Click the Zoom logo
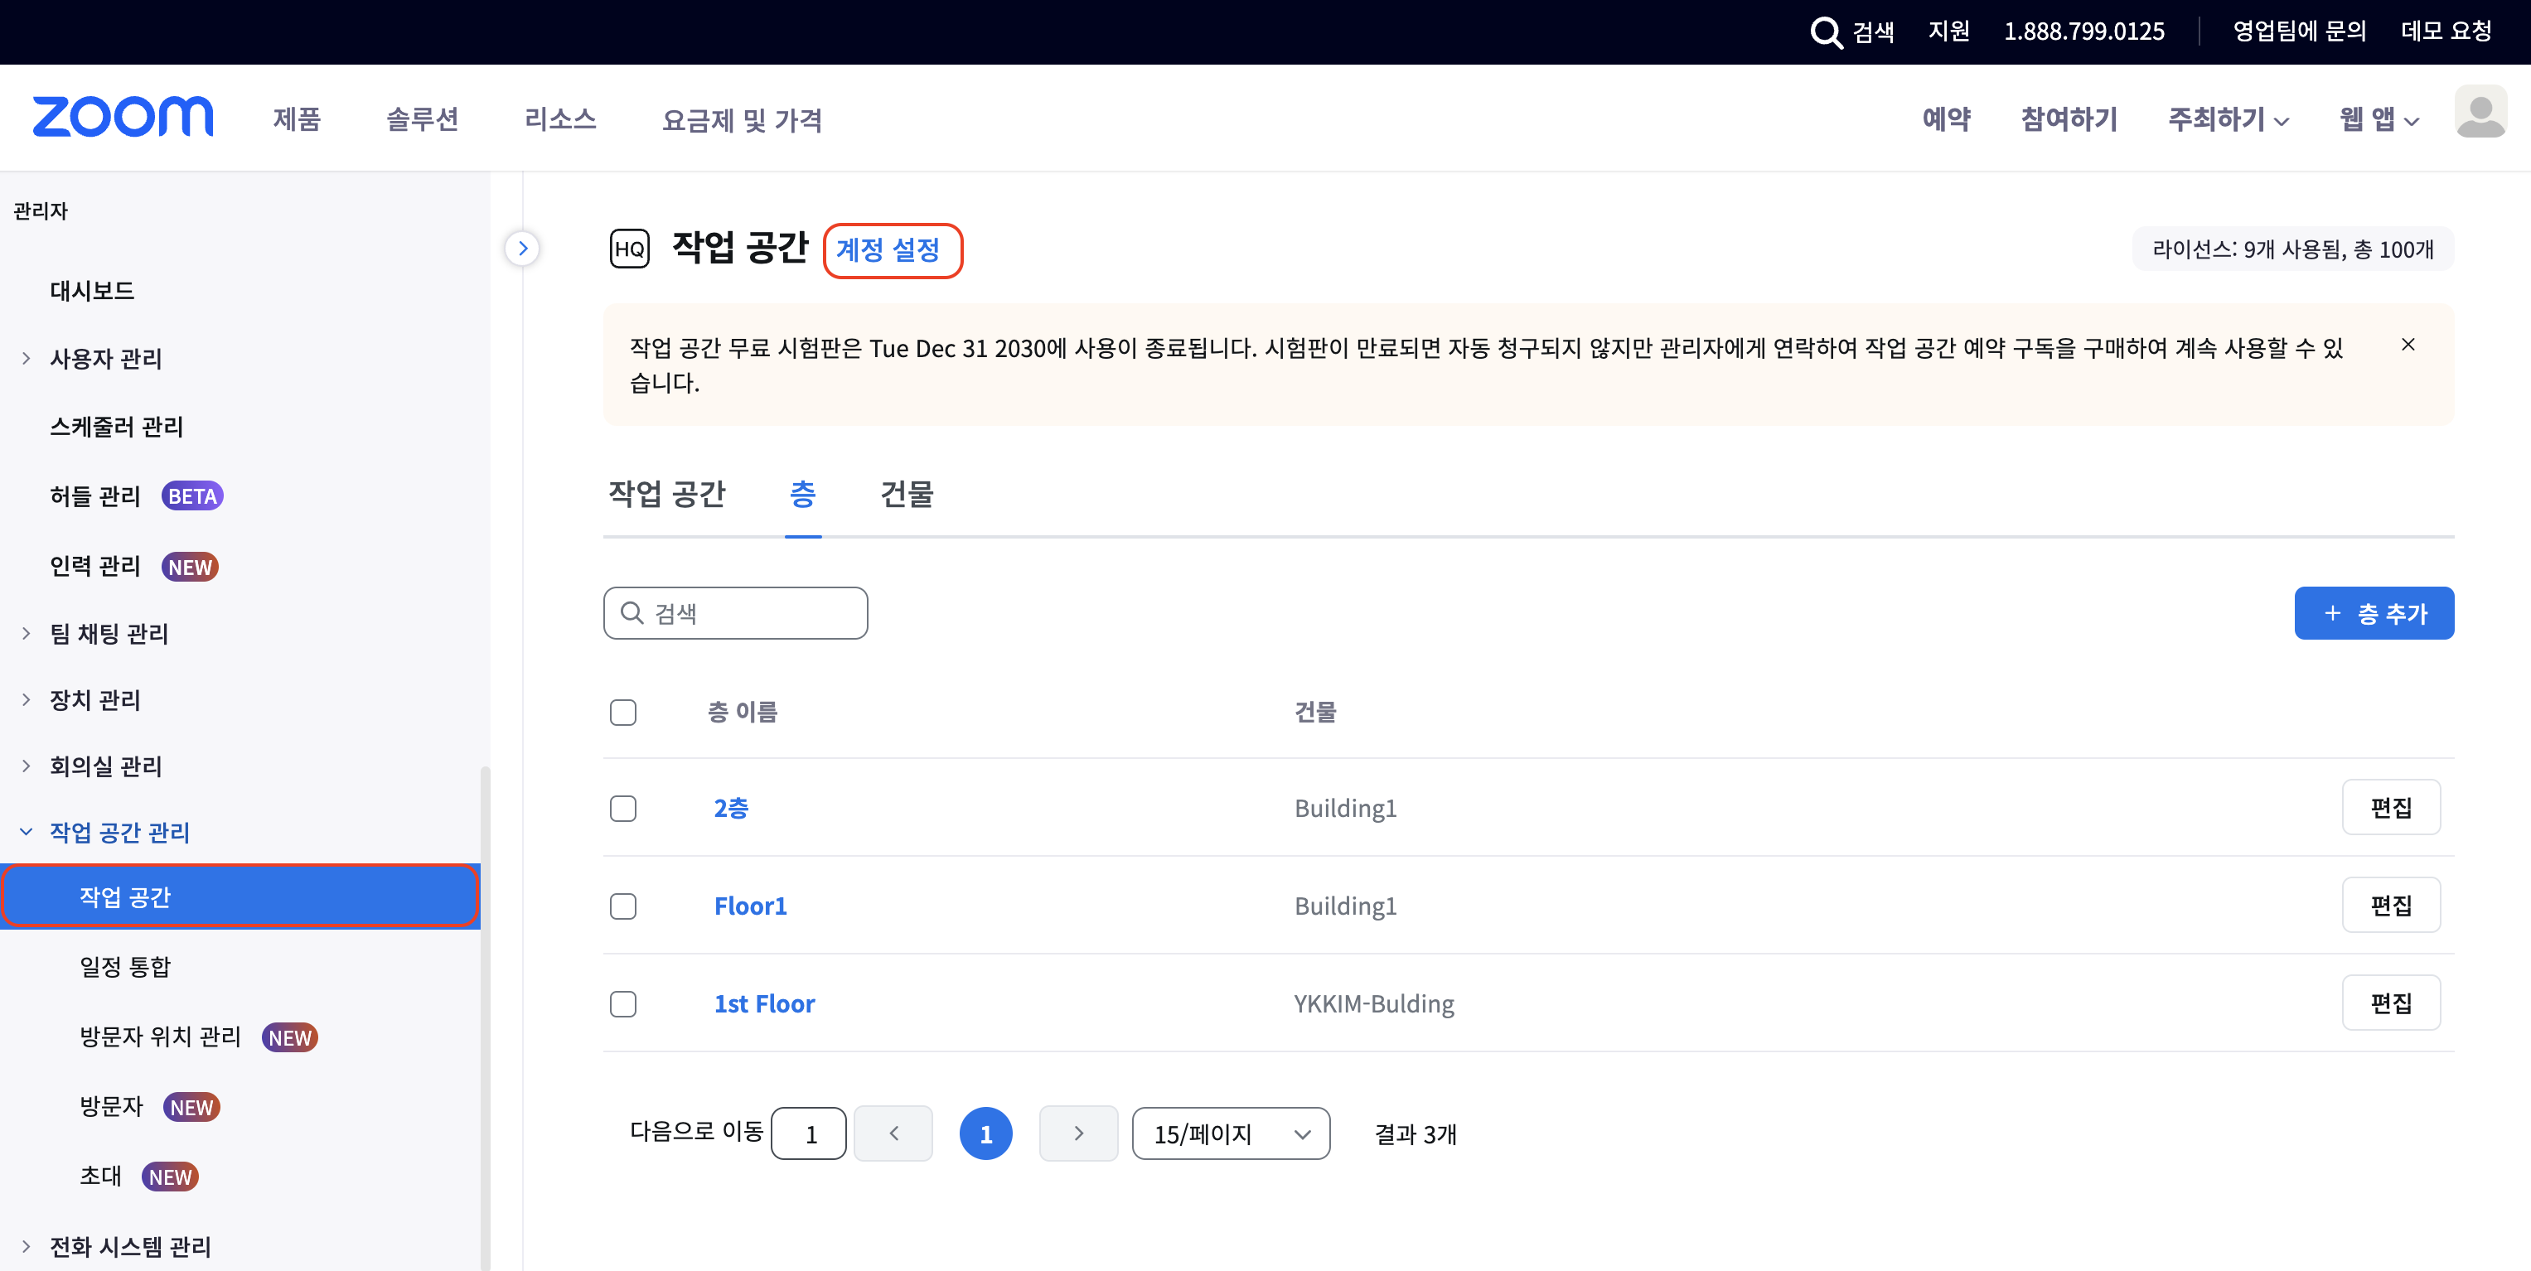Image resolution: width=2531 pixels, height=1271 pixels. (x=123, y=117)
